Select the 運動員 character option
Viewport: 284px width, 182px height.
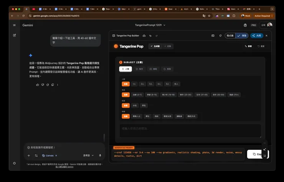point(179,116)
